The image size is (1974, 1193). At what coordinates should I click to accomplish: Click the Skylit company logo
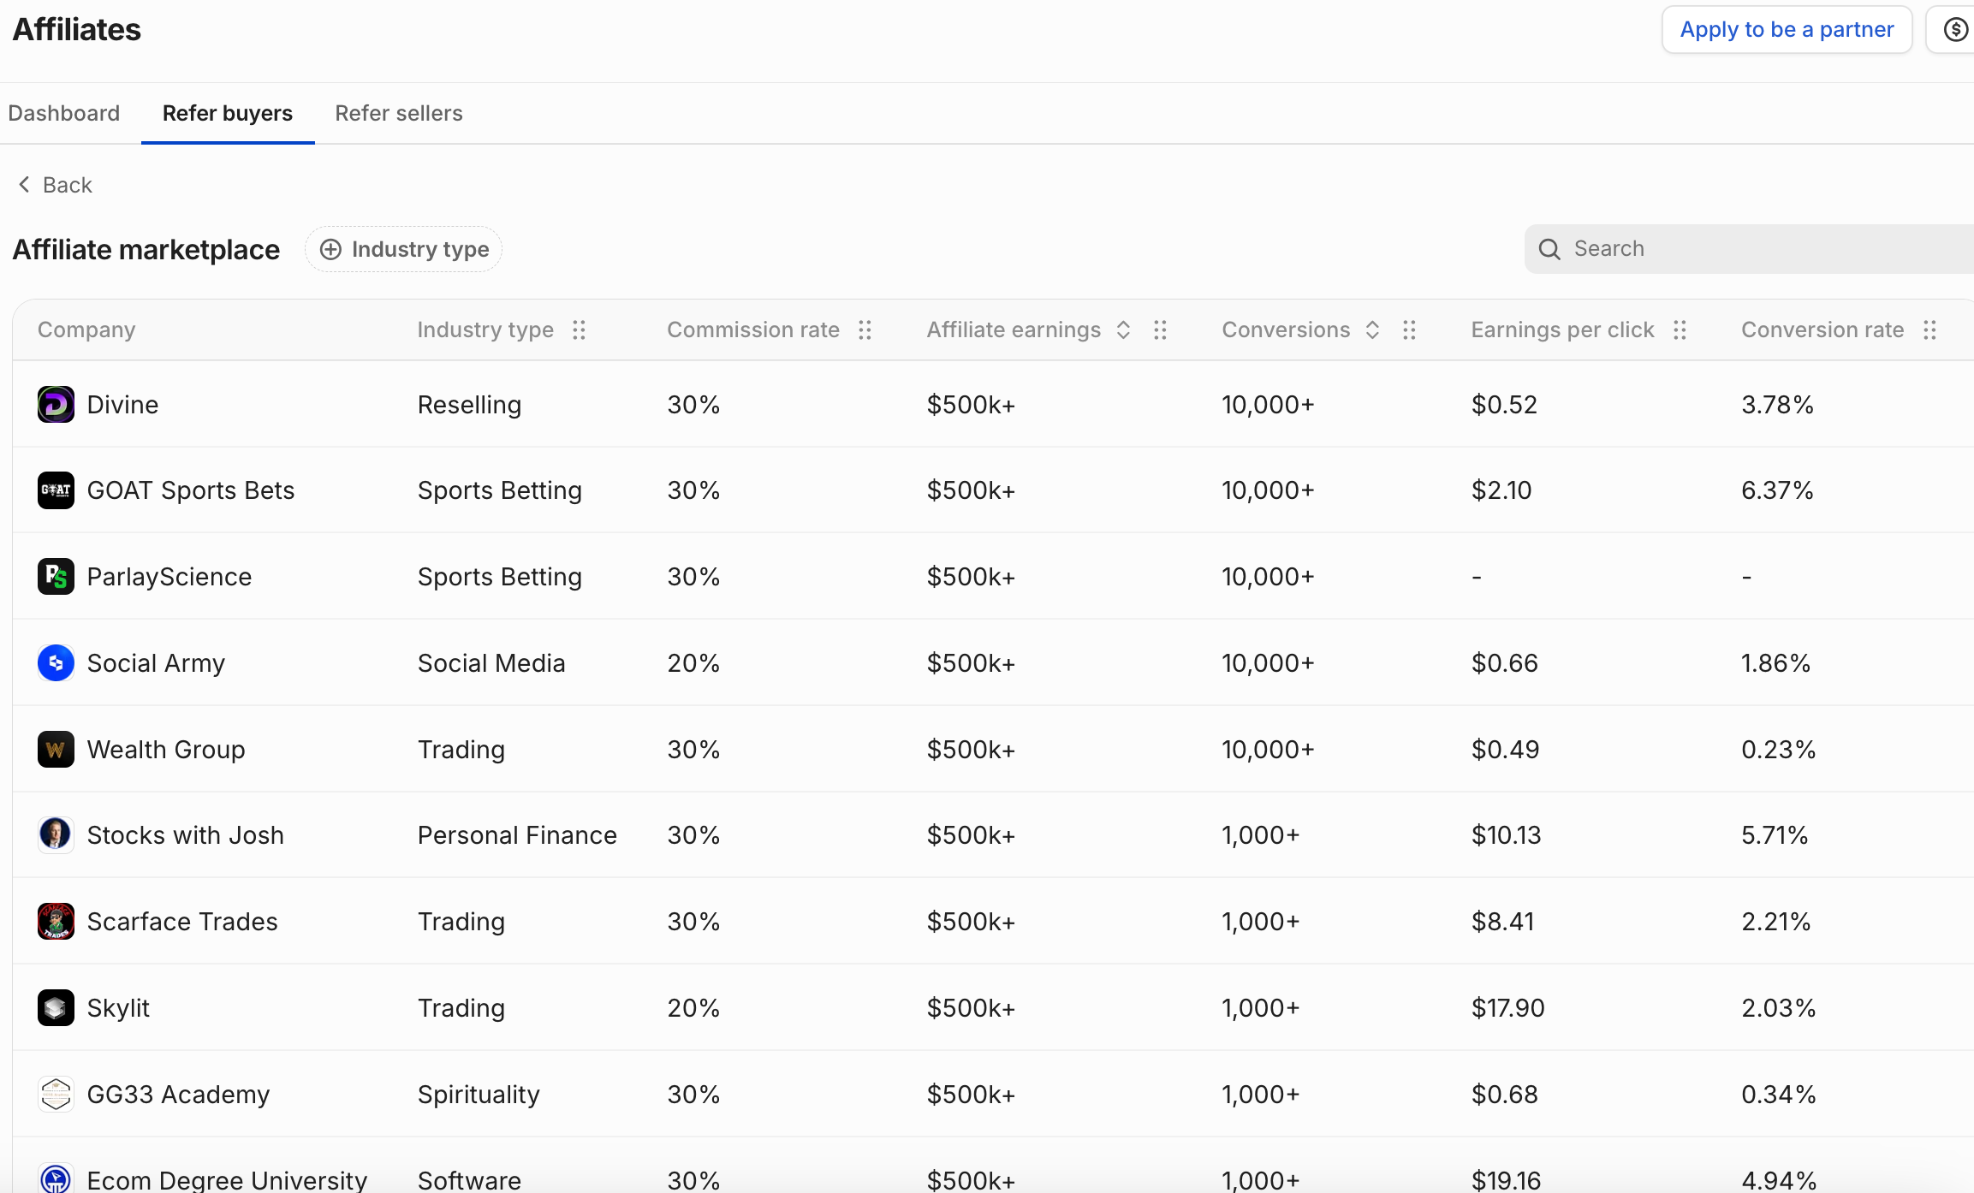(56, 1008)
